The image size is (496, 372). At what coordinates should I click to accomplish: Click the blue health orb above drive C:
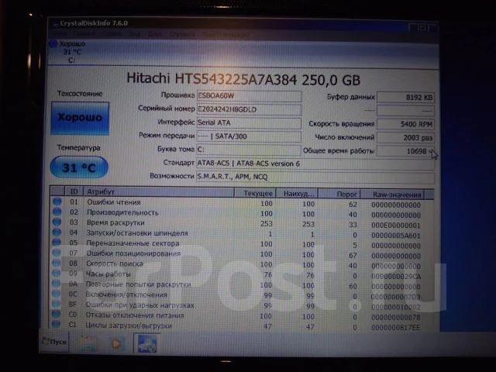coord(53,44)
